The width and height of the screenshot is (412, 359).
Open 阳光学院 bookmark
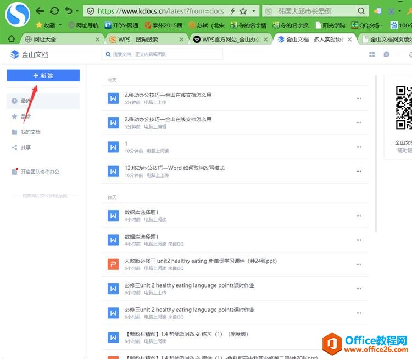(330, 25)
